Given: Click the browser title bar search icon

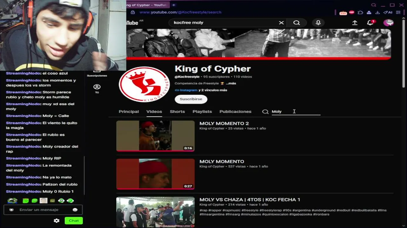Looking at the screenshot, I should 374,5.
